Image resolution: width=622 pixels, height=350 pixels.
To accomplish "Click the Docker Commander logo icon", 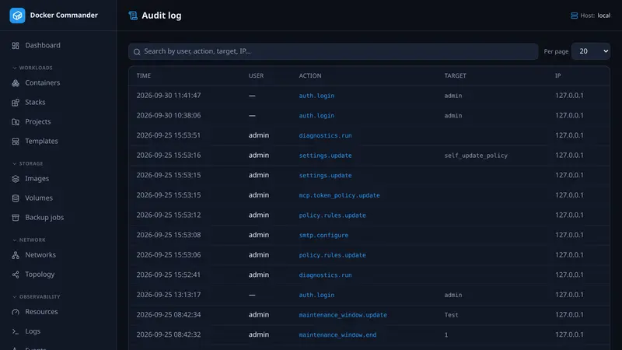I will click(x=17, y=16).
